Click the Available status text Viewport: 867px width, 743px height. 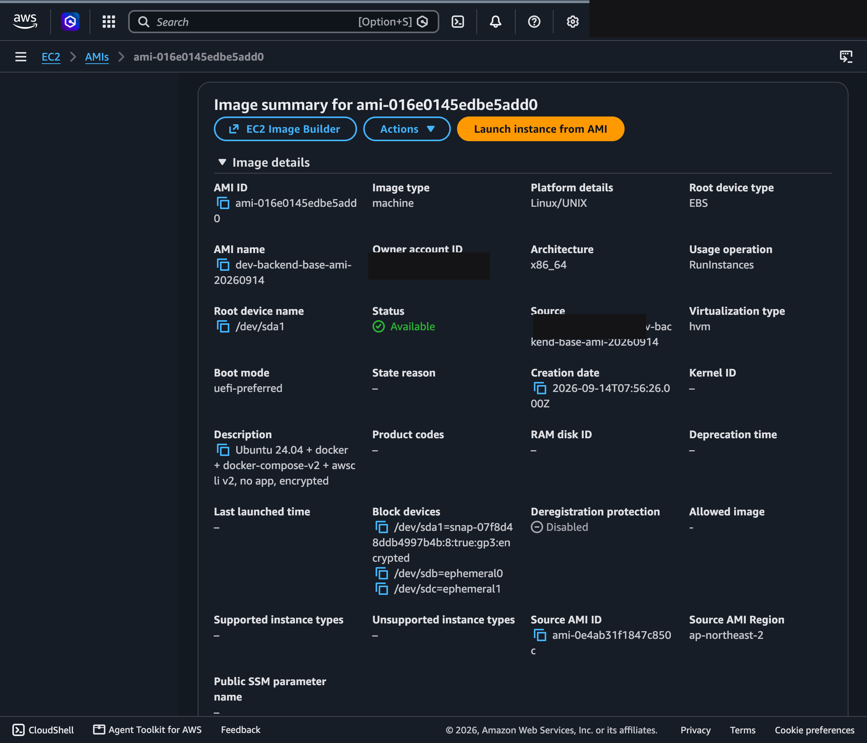coord(412,326)
